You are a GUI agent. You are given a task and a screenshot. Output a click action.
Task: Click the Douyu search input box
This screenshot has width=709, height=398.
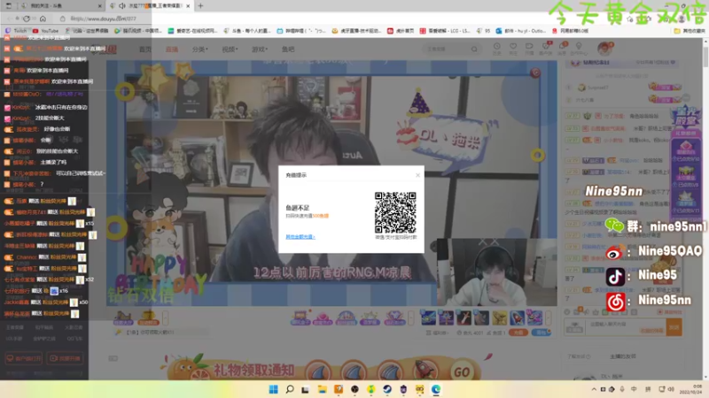[x=447, y=49]
